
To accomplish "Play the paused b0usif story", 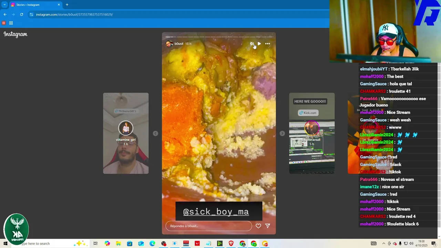I will click(x=259, y=44).
